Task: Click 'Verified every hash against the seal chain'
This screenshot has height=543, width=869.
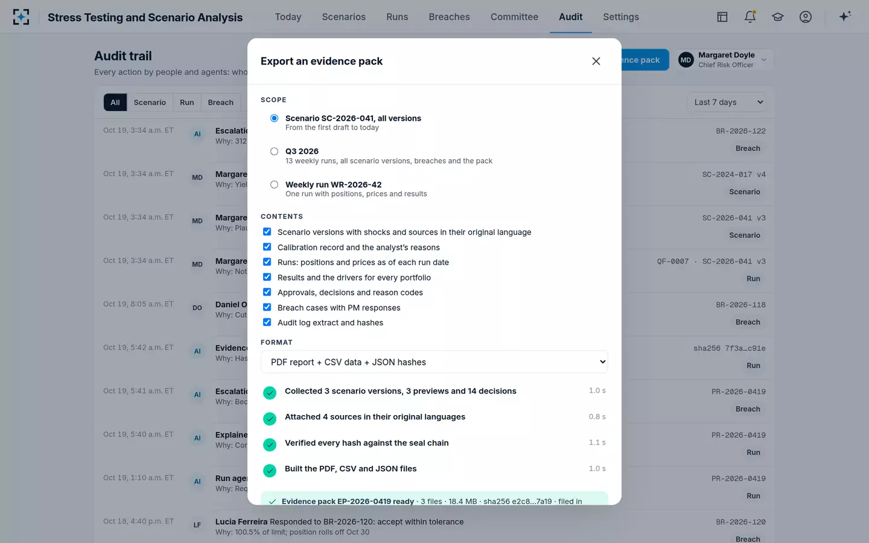Action: pos(366,443)
